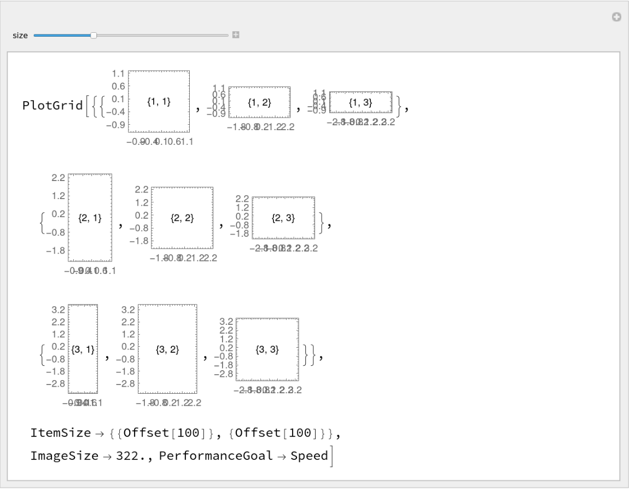
Task: Click the Speed option value
Action: point(309,456)
